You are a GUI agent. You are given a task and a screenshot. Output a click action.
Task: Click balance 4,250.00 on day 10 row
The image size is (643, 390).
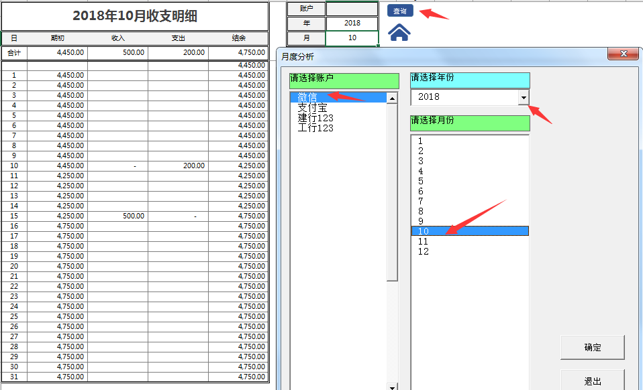coord(238,166)
